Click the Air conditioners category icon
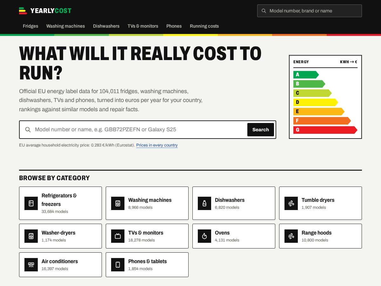This screenshot has height=286, width=381. pyautogui.click(x=31, y=265)
